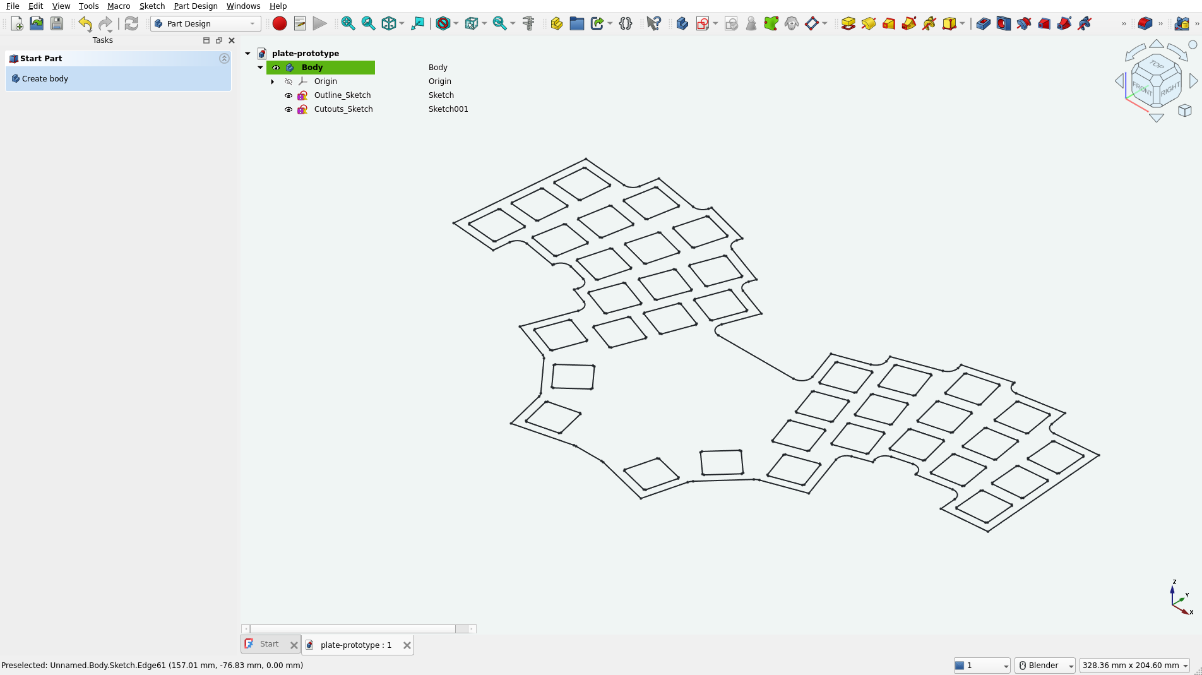Viewport: 1202px width, 675px height.
Task: Activate the measurement caliper tool
Action: point(528,23)
